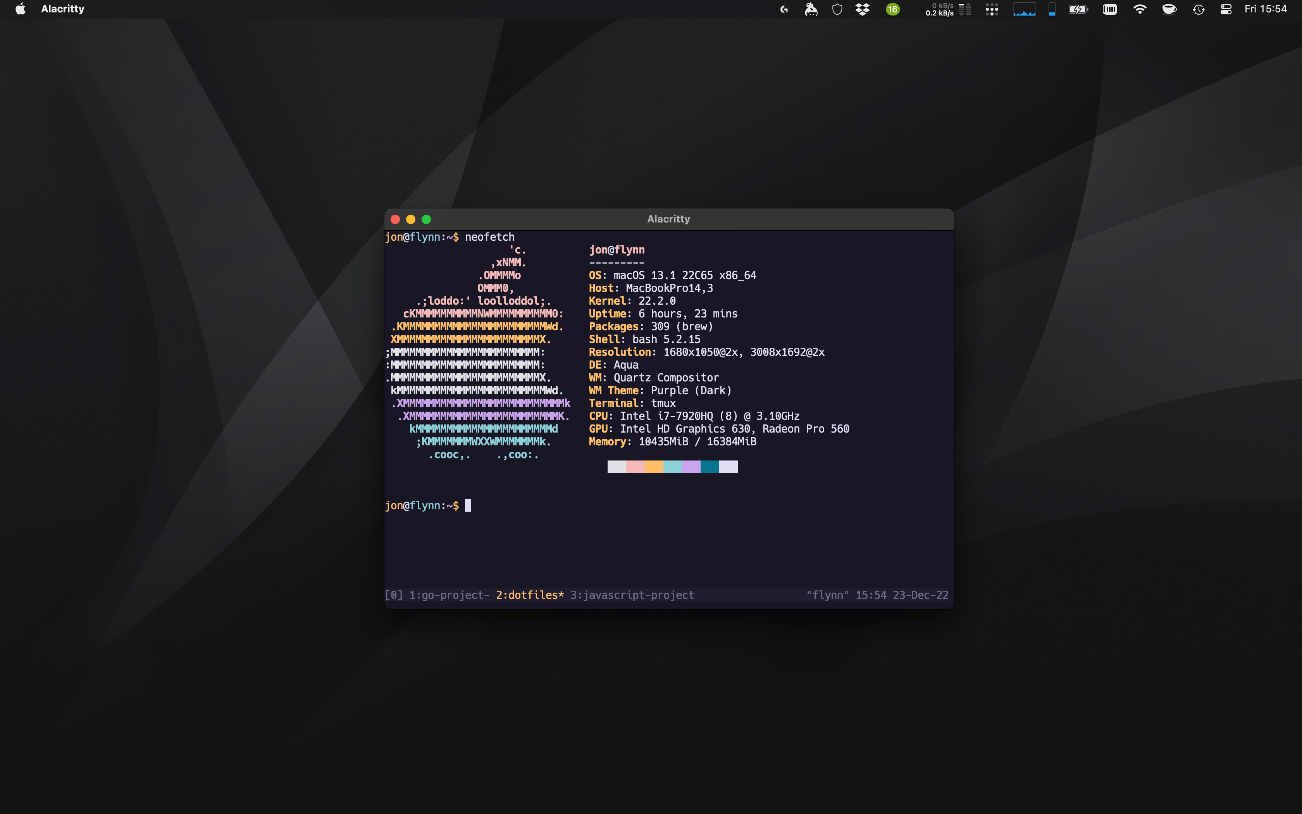Click the terminal cursor at the prompt
This screenshot has width=1302, height=814.
(x=468, y=505)
